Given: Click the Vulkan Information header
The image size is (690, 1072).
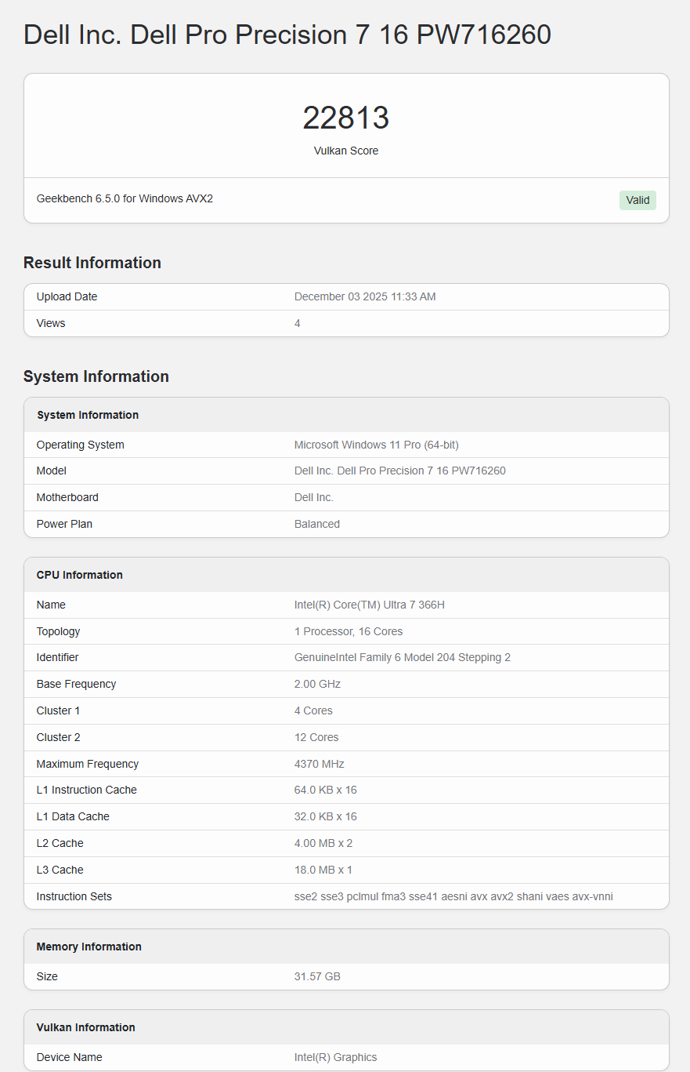Looking at the screenshot, I should [86, 1027].
